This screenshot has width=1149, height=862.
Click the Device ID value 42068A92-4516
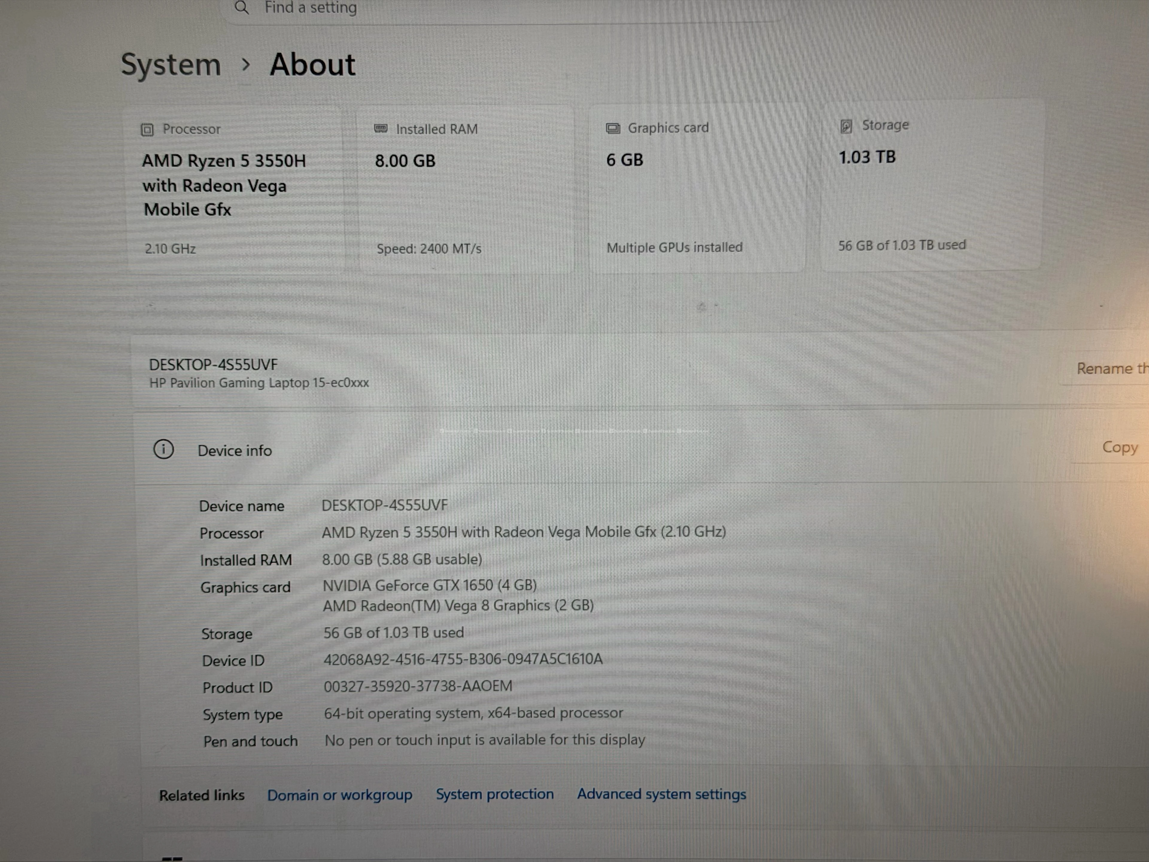click(463, 659)
